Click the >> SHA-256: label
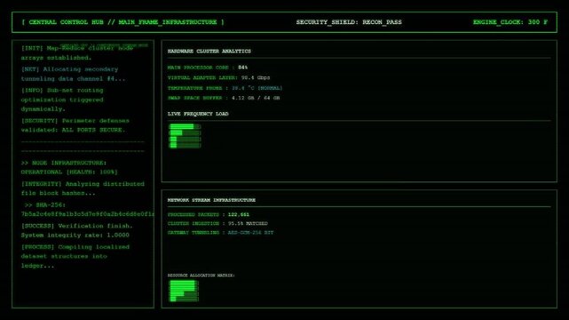 coord(45,204)
